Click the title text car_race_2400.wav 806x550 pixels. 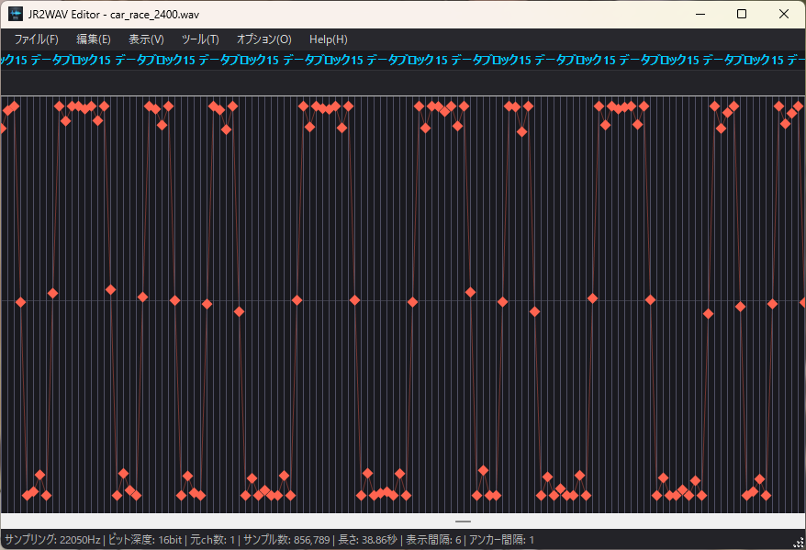(x=154, y=15)
